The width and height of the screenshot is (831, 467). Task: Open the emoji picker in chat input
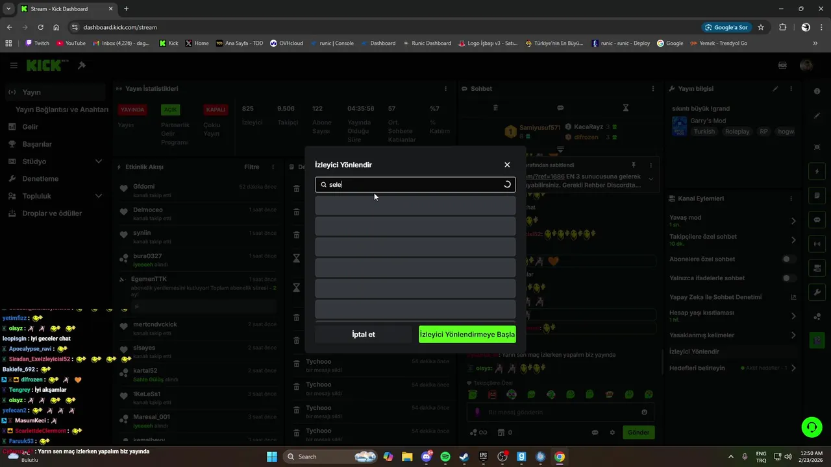644,412
